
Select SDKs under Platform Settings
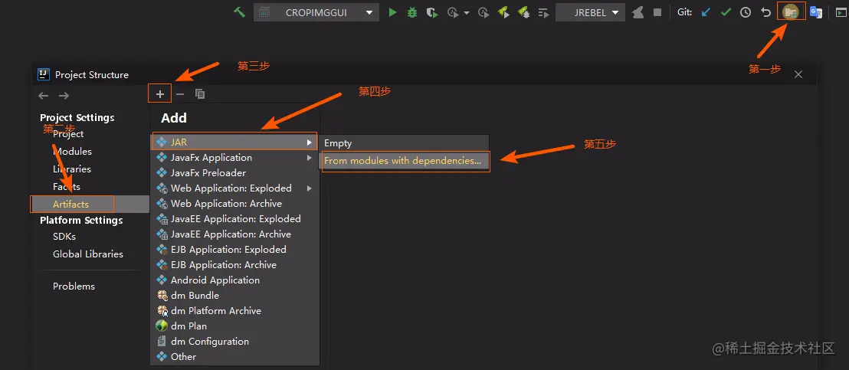(x=64, y=237)
